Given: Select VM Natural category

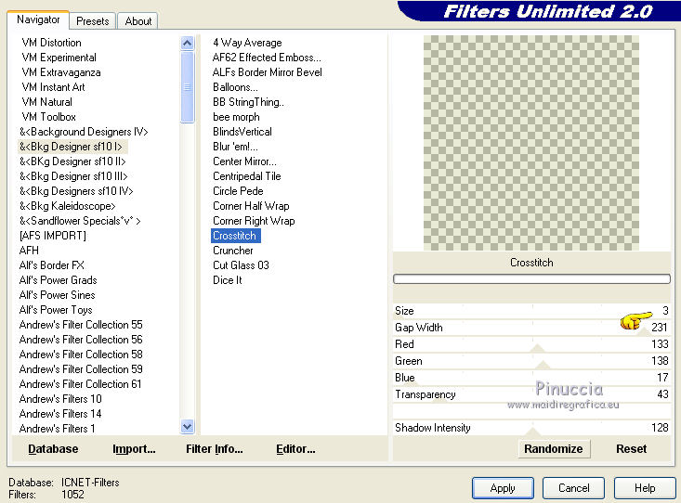Looking at the screenshot, I should (46, 101).
